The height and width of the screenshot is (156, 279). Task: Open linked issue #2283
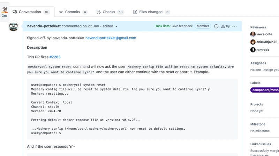pos(55,57)
